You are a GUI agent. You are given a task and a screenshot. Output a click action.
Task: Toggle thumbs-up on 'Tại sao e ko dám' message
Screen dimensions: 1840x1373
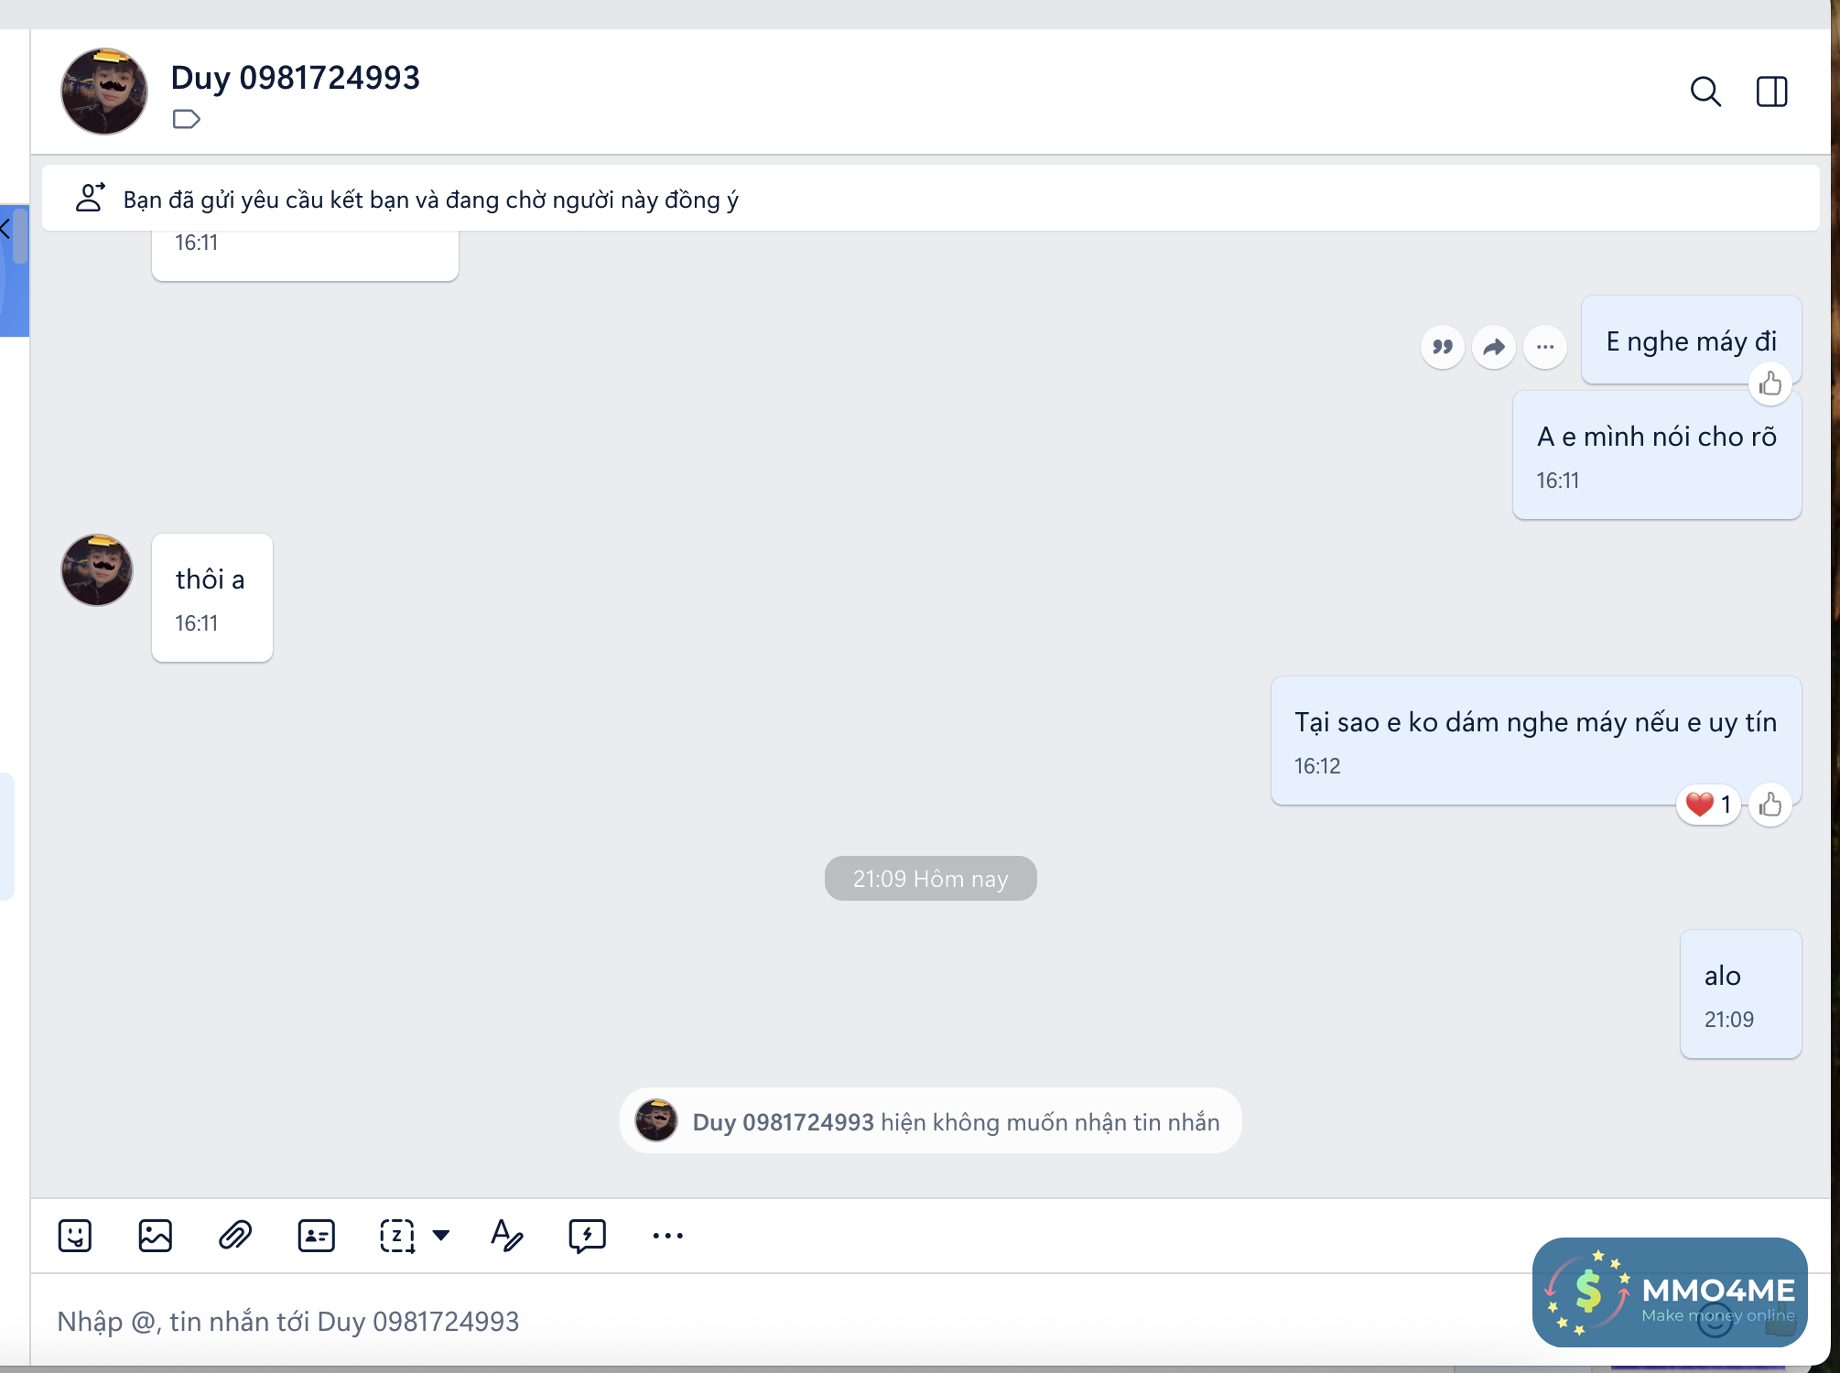point(1770,805)
